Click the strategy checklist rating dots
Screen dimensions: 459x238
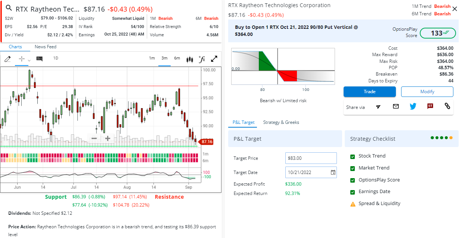coord(441,138)
